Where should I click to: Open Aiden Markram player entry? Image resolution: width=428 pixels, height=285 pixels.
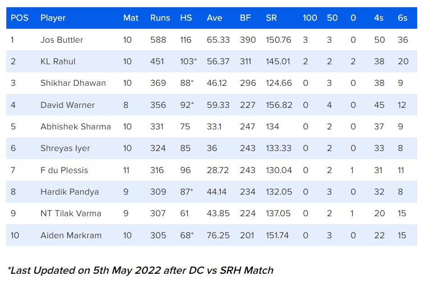pyautogui.click(x=71, y=236)
